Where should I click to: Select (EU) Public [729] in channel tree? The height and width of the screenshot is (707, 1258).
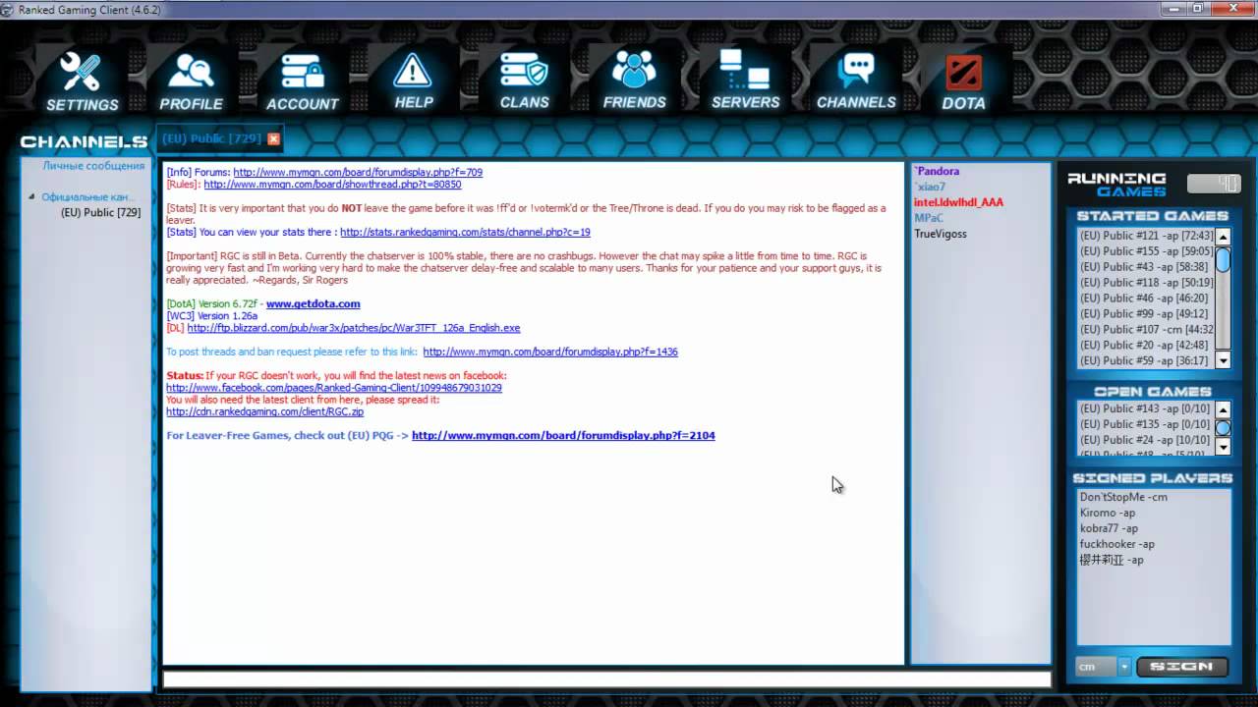click(100, 212)
